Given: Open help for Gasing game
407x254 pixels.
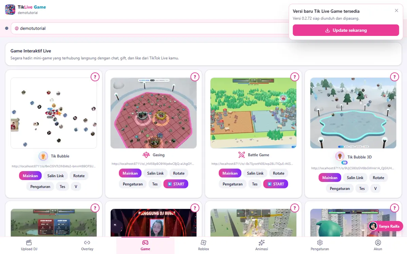Looking at the screenshot, I should [195, 77].
